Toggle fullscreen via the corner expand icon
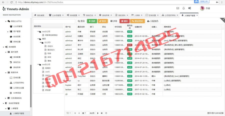Image resolution: width=225 pixels, height=116 pixels. pyautogui.click(x=223, y=20)
